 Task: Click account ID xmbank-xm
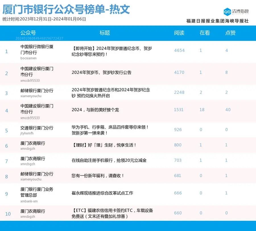(29, 201)
